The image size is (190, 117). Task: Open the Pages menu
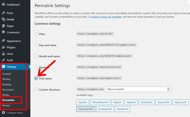coord(10,26)
